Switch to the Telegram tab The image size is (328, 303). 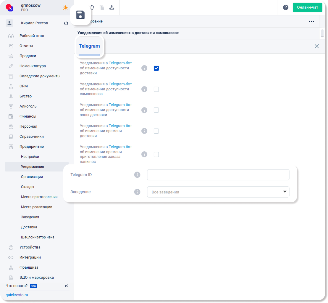coord(89,46)
